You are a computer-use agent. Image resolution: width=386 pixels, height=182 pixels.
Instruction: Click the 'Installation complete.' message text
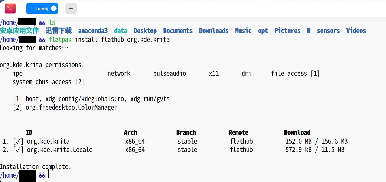(x=35, y=167)
